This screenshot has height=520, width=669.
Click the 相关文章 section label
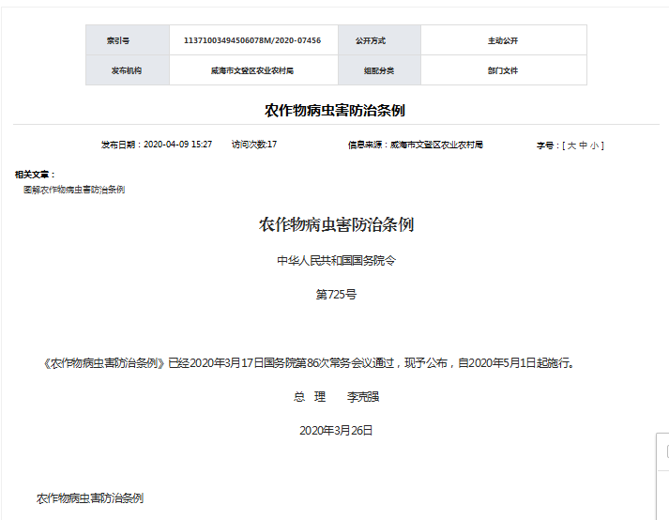click(36, 175)
